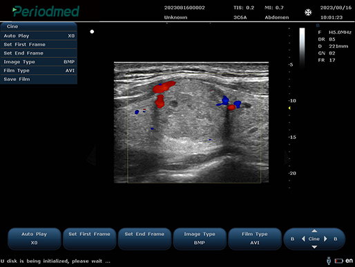Cycle the bottom Image Type BMP button

tap(200, 239)
